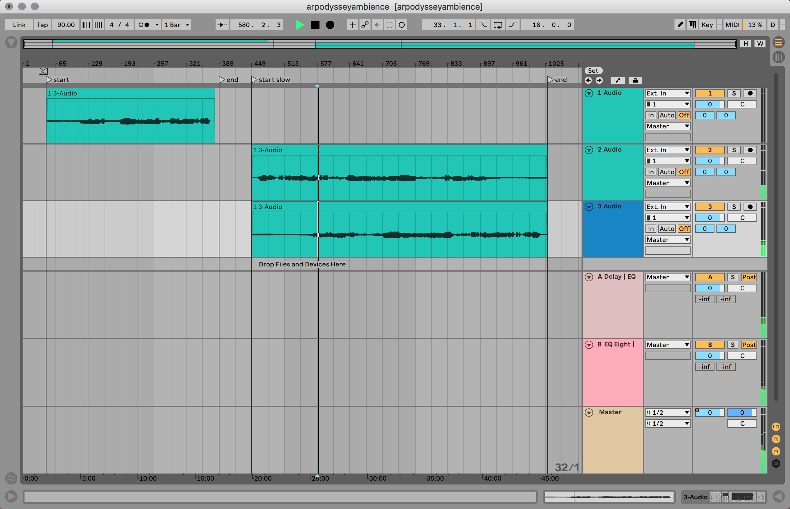Screen dimensions: 790x509
Task: Click the 2 Audio track volume slider
Action: [x=710, y=161]
